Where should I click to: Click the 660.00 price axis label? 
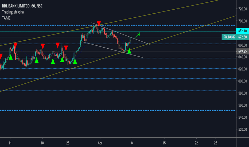pos(243,45)
